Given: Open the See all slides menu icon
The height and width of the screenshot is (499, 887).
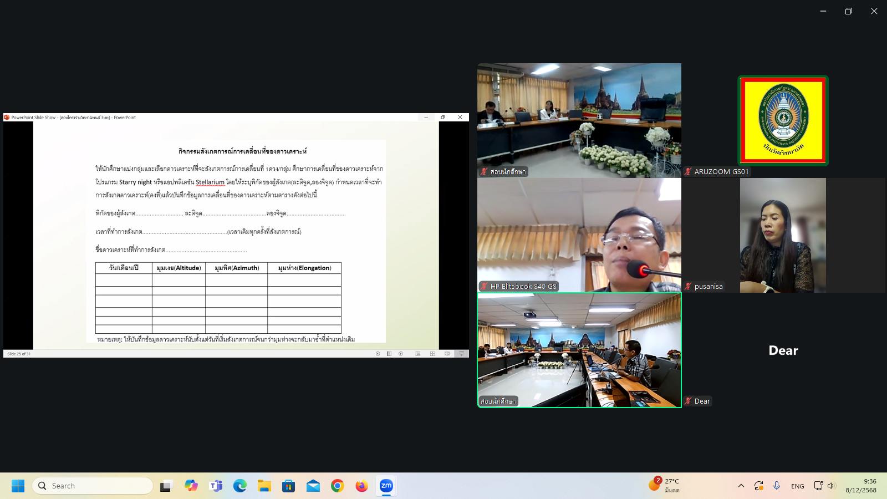Looking at the screenshot, I should point(389,354).
